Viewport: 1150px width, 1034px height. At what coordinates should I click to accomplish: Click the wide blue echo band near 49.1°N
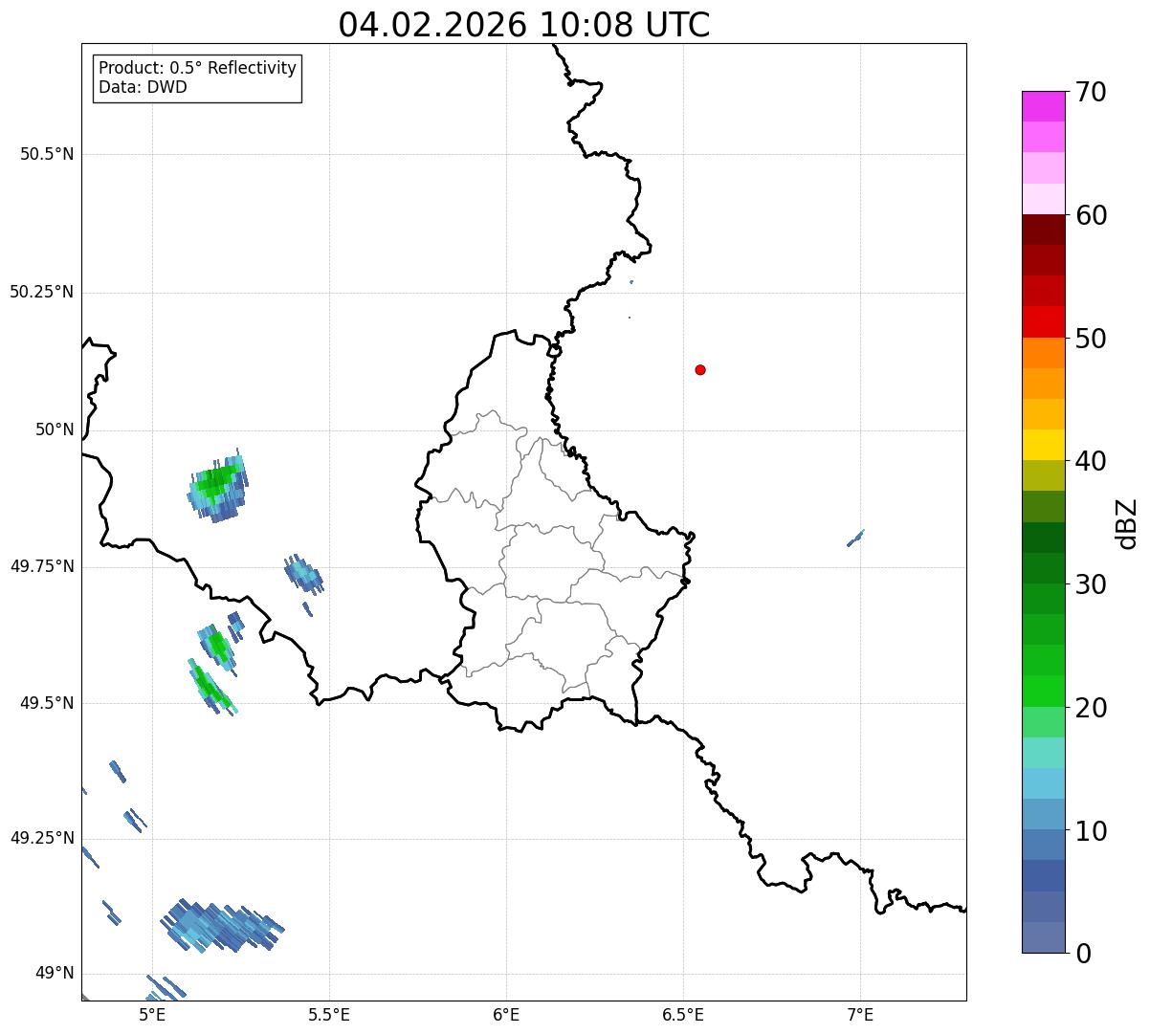(222, 926)
